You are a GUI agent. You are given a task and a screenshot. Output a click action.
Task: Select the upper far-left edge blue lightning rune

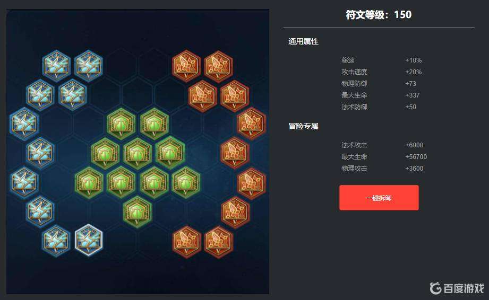(24, 123)
